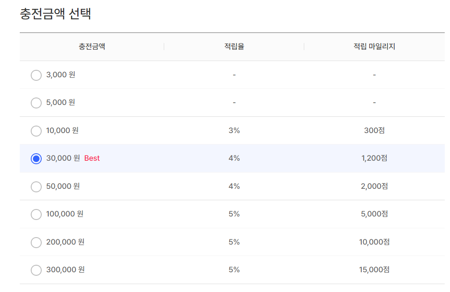Click the selected 30,000 원 radio button
This screenshot has width=450, height=292.
click(x=36, y=159)
